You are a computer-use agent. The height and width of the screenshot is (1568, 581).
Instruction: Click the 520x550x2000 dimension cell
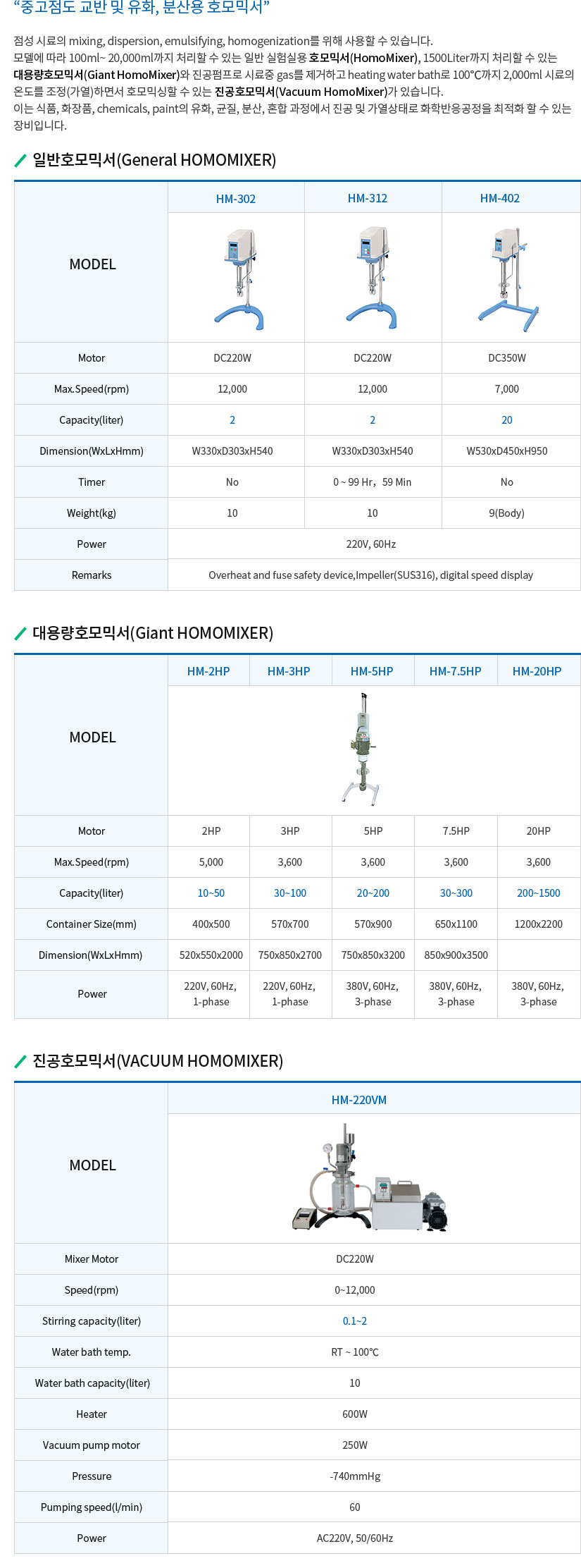(x=211, y=955)
